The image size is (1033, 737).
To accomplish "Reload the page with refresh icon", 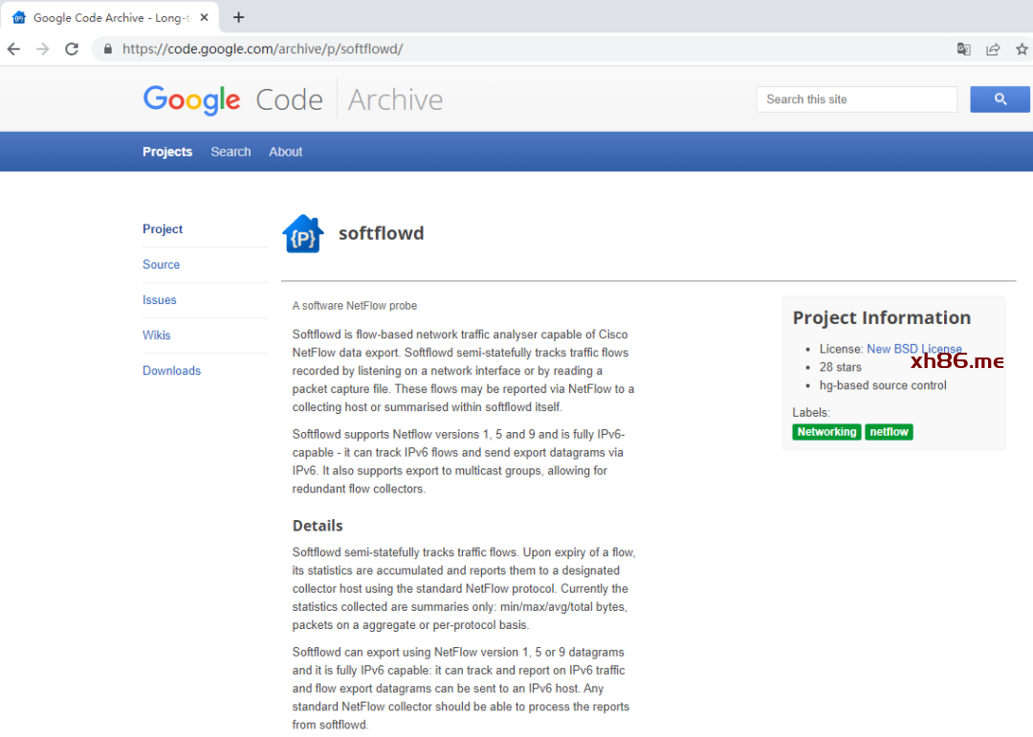I will [72, 49].
